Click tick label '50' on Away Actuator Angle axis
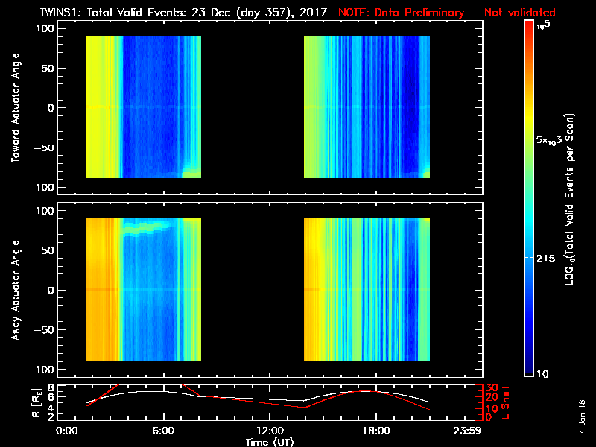Viewport: 596px width, 447px height. click(x=49, y=250)
